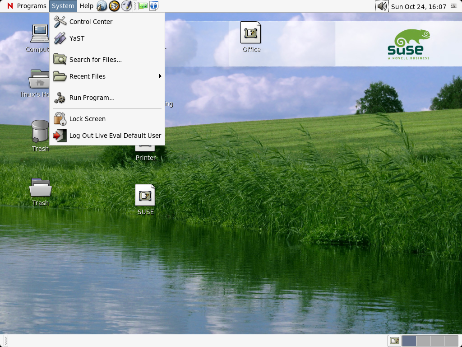Open calendar from clock Sun Oct 24, 16:07
Image resolution: width=462 pixels, height=347 pixels.
pyautogui.click(x=418, y=6)
